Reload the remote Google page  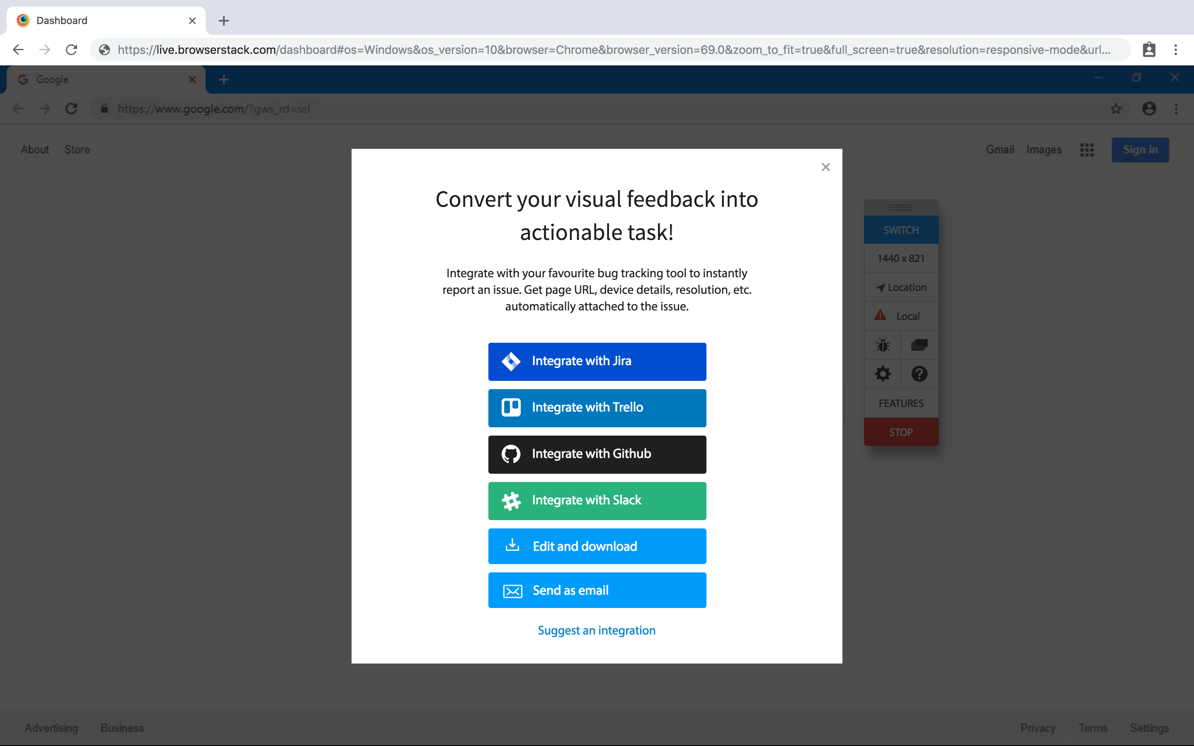tap(72, 109)
